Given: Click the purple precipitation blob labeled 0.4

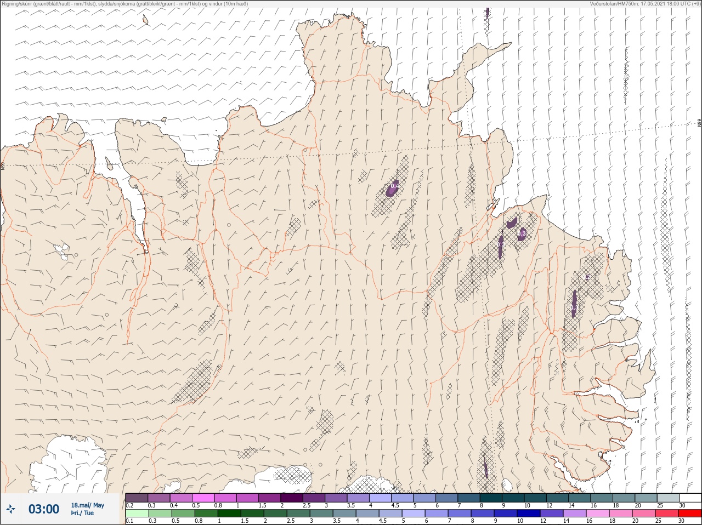Looking at the screenshot, I should pos(393,188).
